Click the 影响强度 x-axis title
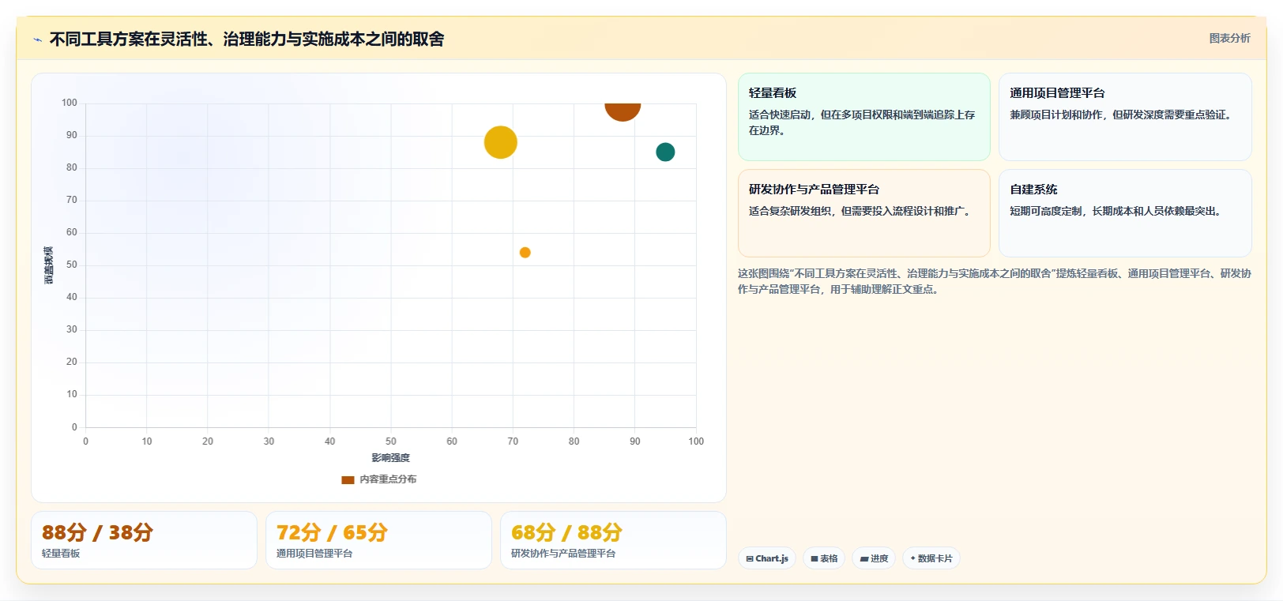 [391, 458]
